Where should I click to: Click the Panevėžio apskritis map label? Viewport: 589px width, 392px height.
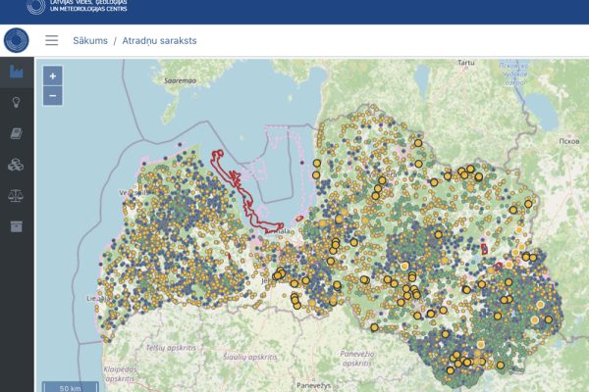[x=357, y=359]
